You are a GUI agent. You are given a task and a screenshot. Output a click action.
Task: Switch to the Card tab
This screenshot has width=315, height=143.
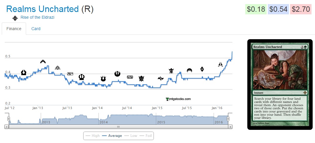(x=36, y=29)
